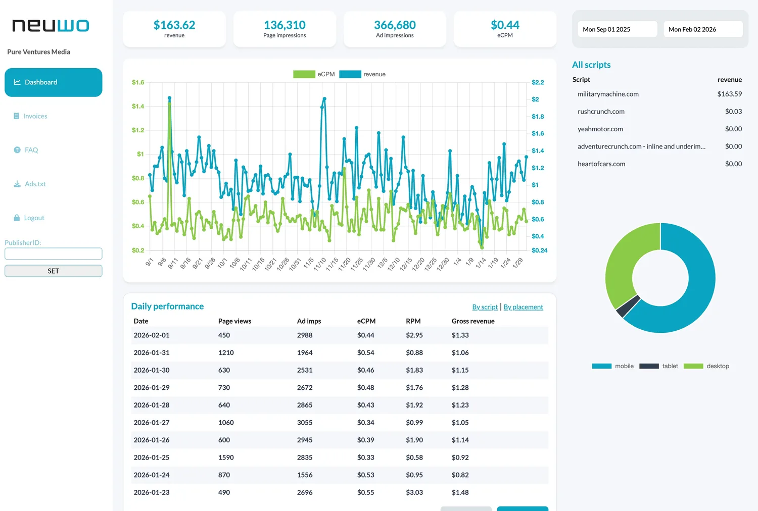Image resolution: width=758 pixels, height=511 pixels.
Task: Focus the PublisherID input field
Action: [53, 253]
